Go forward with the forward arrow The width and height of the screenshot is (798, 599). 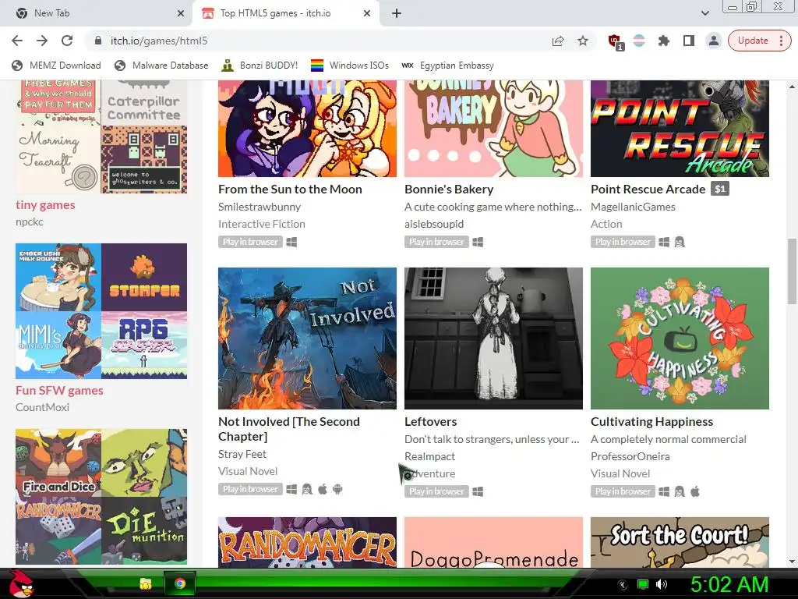click(x=42, y=41)
